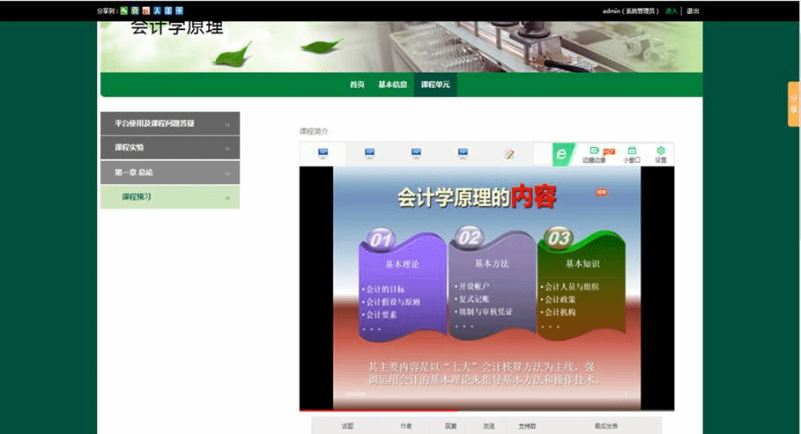
Task: Start 边播边录 record-while-playing
Action: [x=594, y=154]
